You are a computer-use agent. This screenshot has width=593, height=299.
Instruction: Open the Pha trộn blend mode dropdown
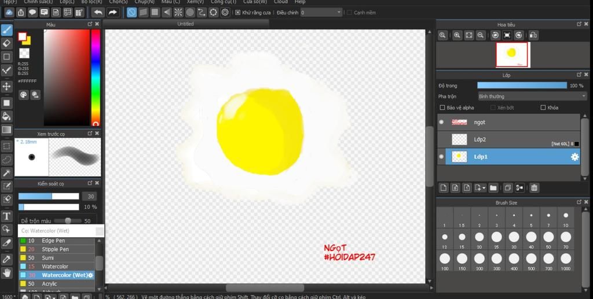click(x=533, y=96)
